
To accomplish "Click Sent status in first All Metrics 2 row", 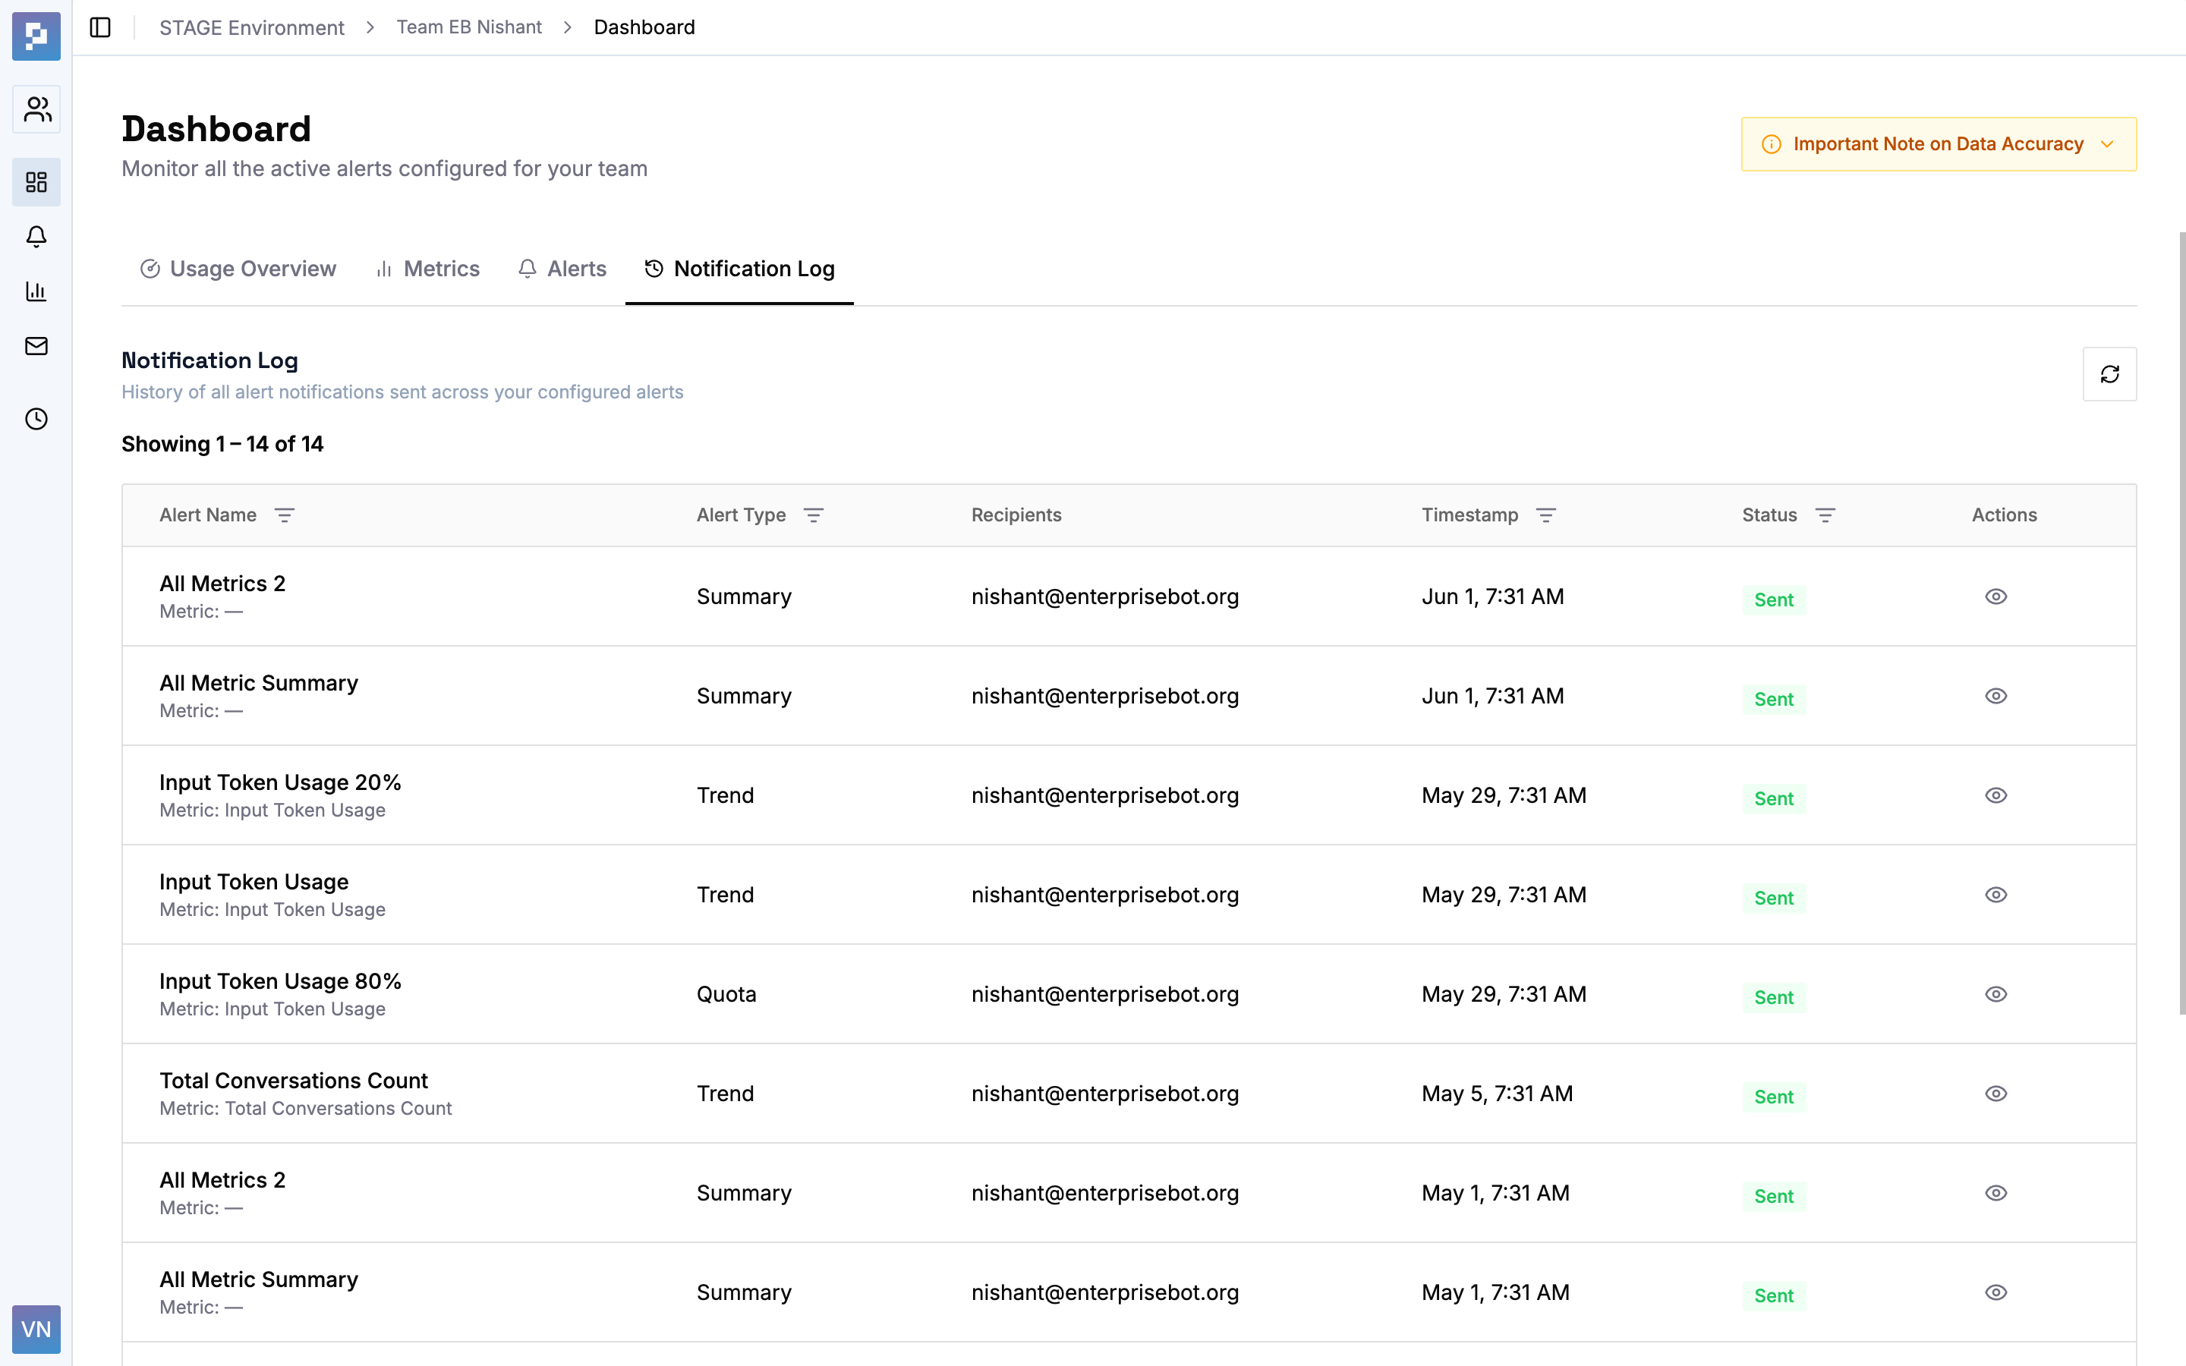I will (x=1773, y=600).
